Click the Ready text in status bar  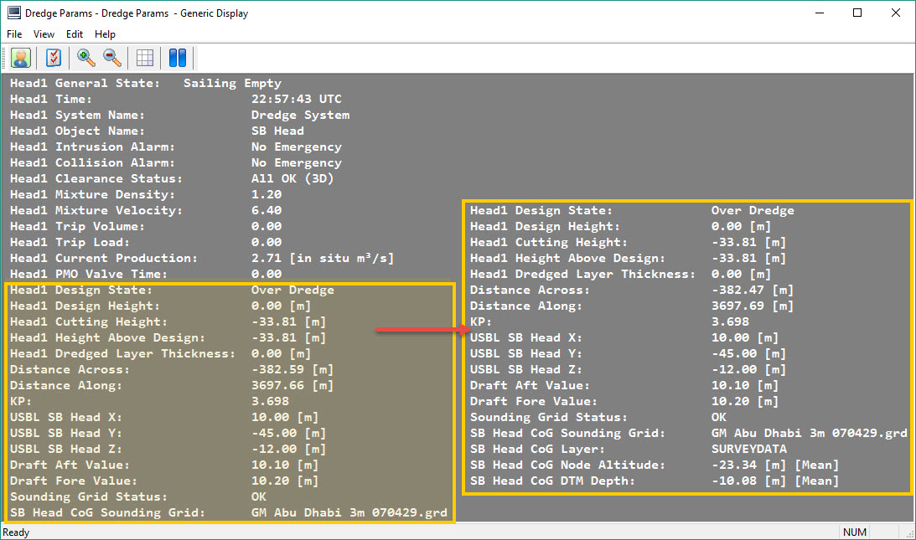click(17, 532)
